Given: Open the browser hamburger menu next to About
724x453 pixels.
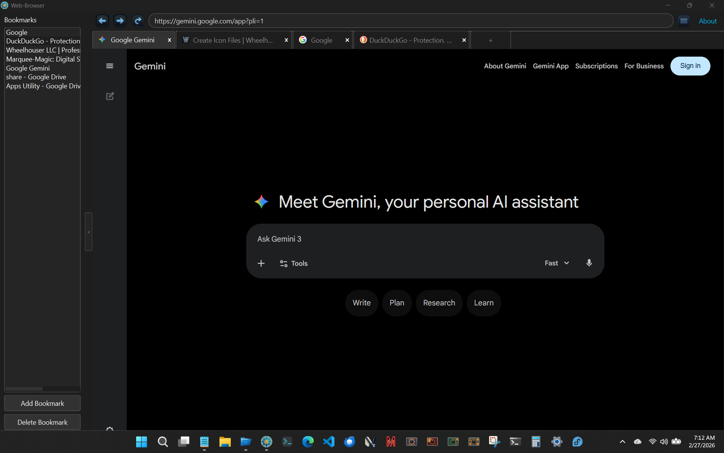Looking at the screenshot, I should coord(684,21).
